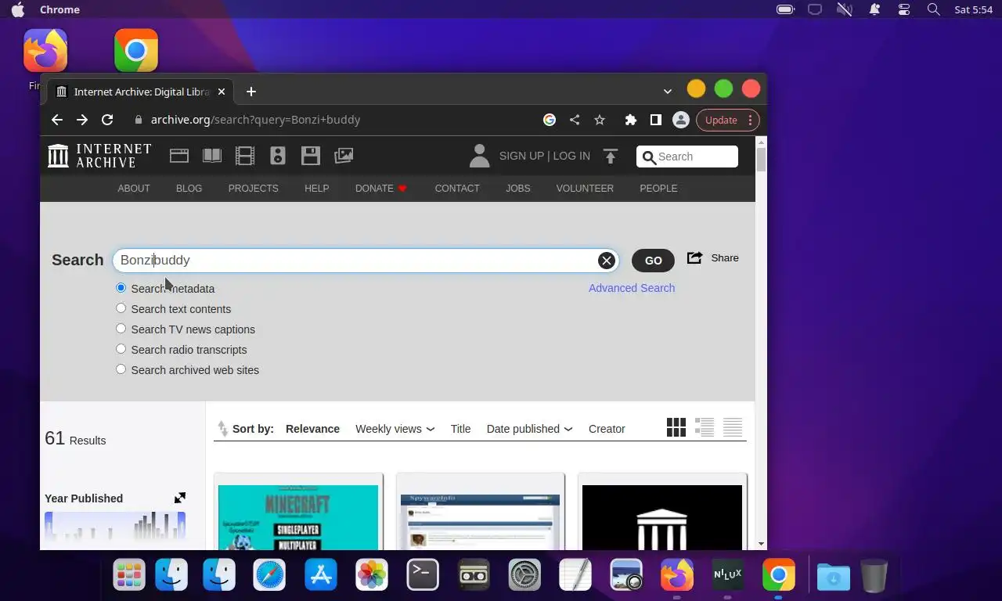Open Terminal from the dock
Image resolution: width=1002 pixels, height=601 pixels.
(x=423, y=575)
